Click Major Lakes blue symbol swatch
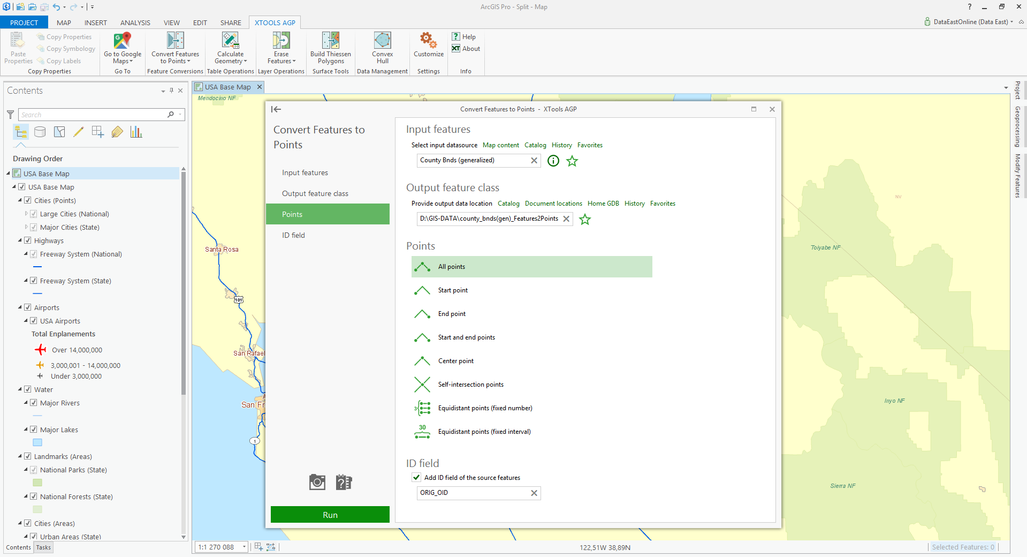Image resolution: width=1027 pixels, height=557 pixels. [x=37, y=442]
